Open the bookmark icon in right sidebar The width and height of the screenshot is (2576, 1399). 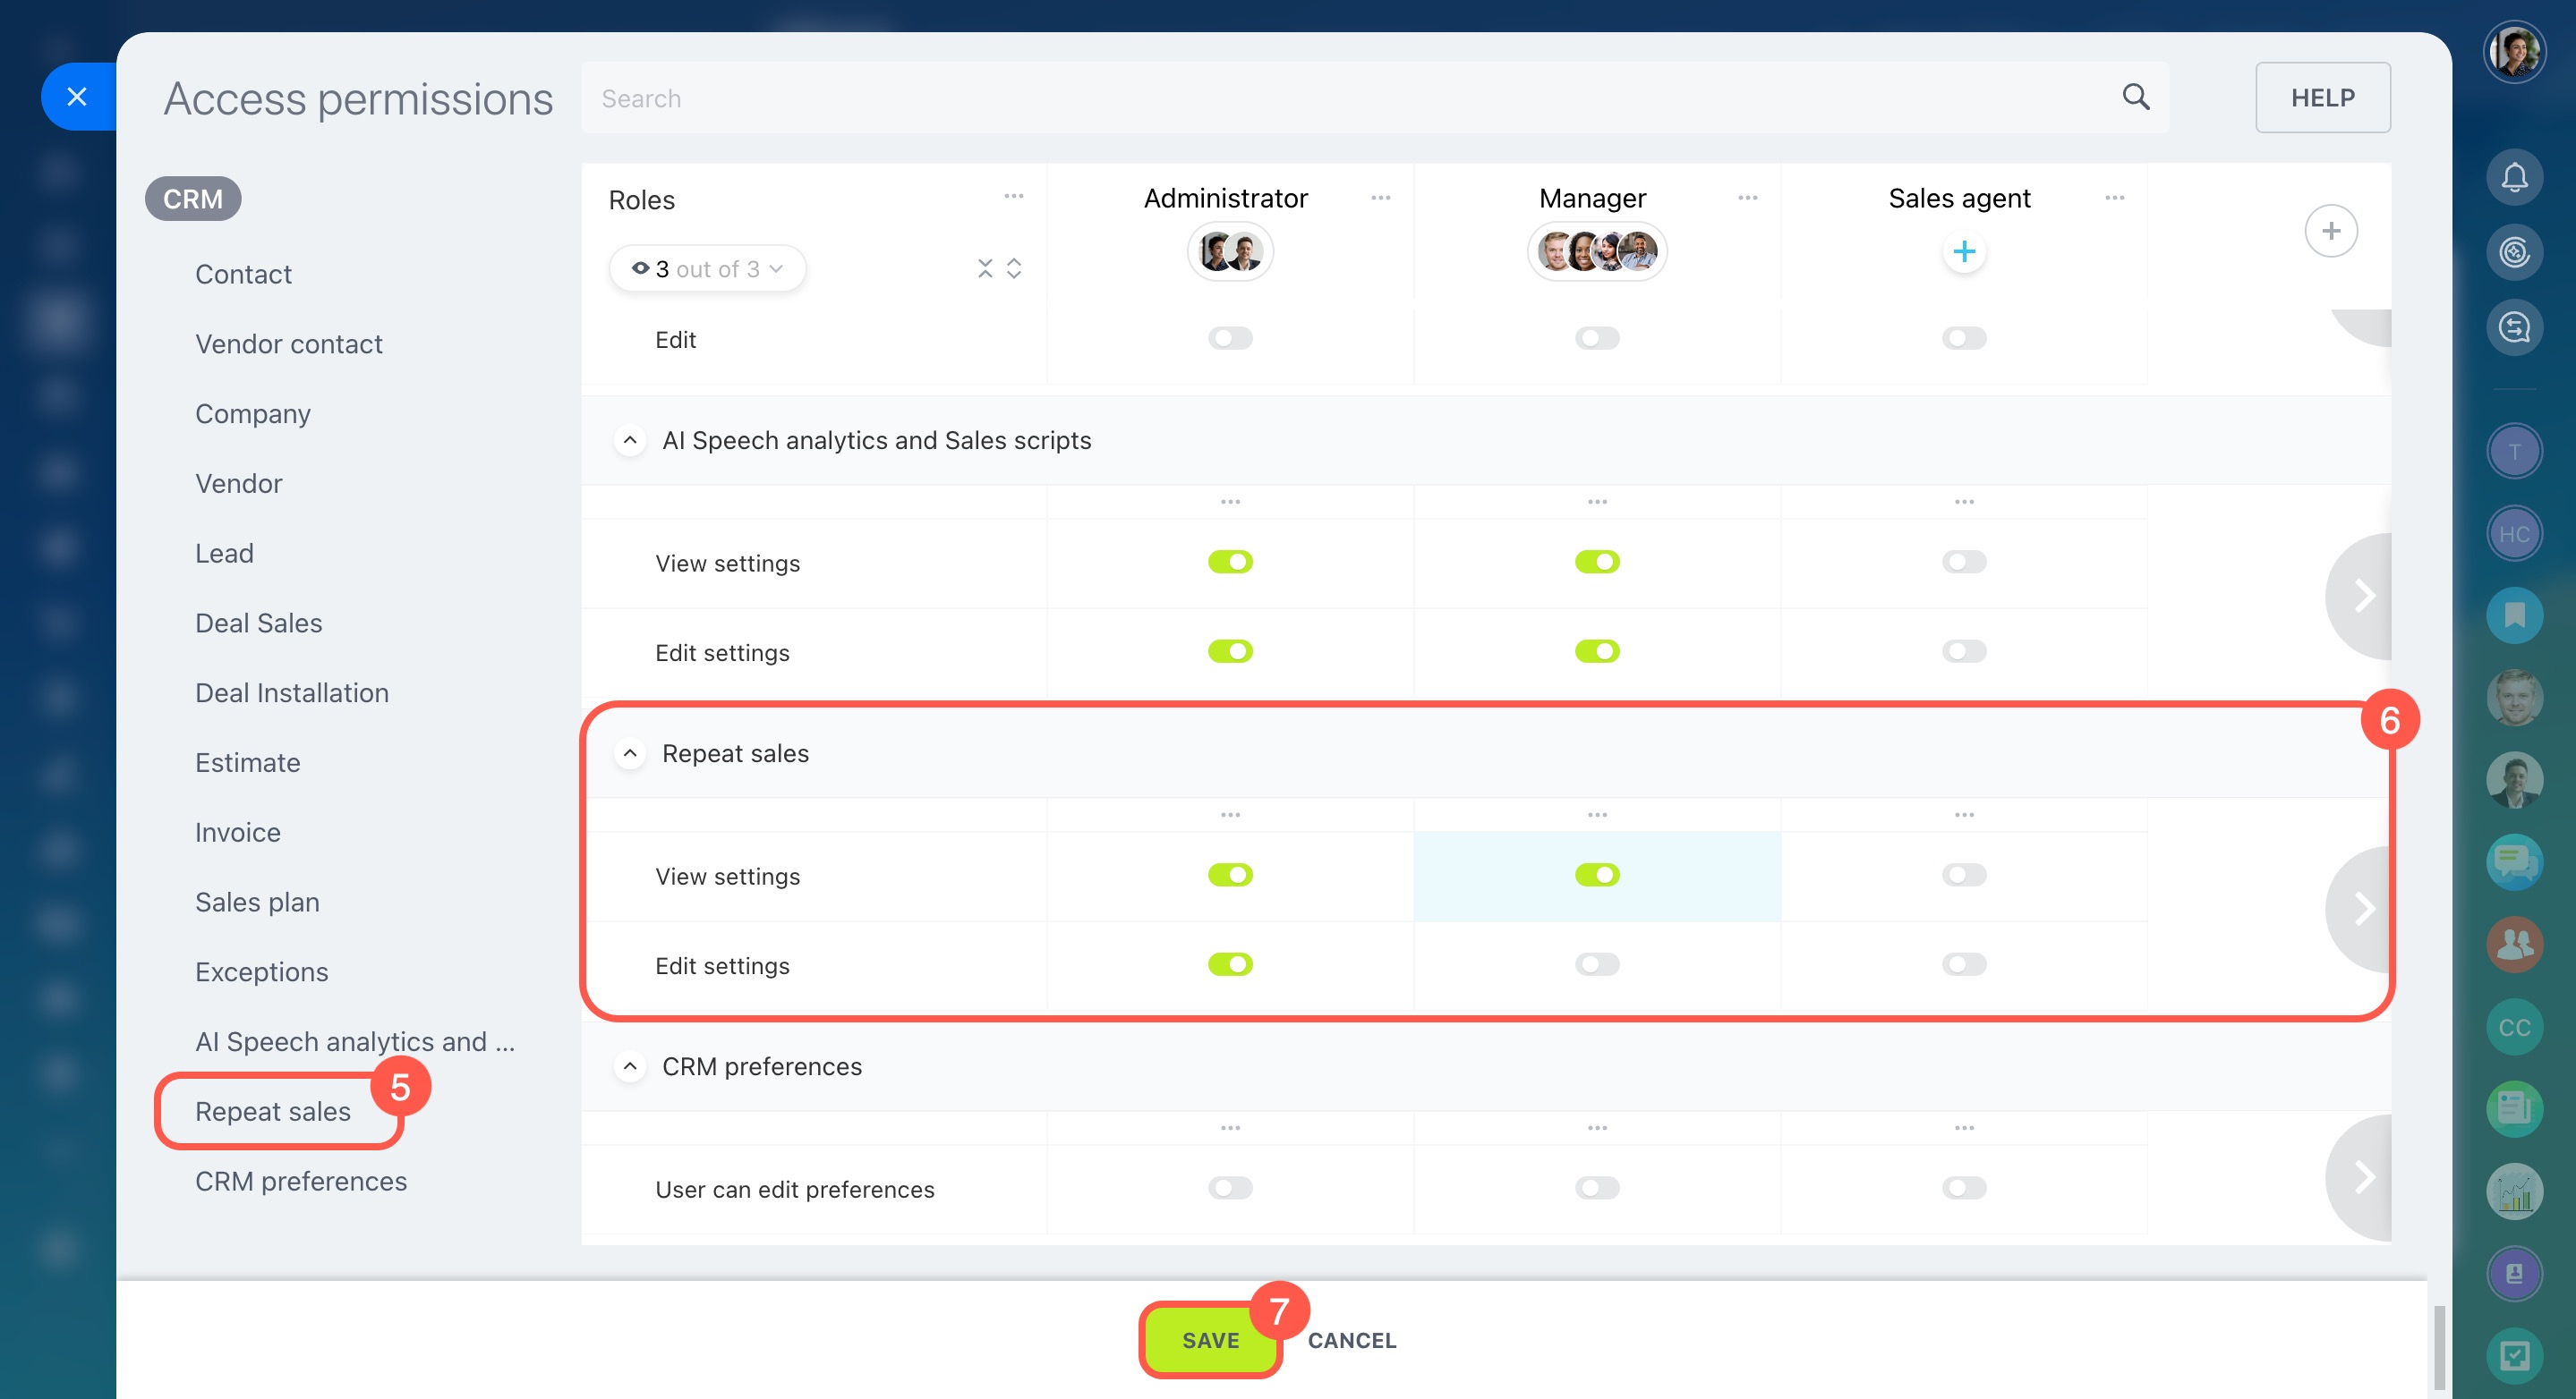pos(2513,615)
